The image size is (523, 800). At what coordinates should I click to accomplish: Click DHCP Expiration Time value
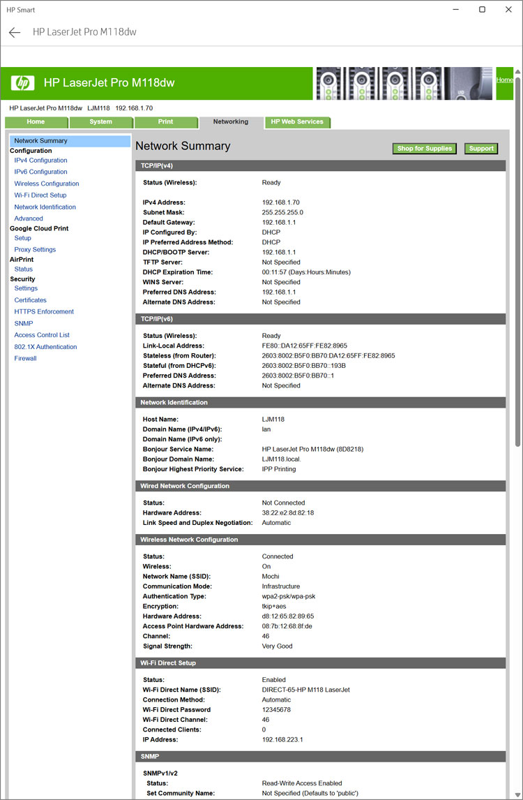point(306,272)
